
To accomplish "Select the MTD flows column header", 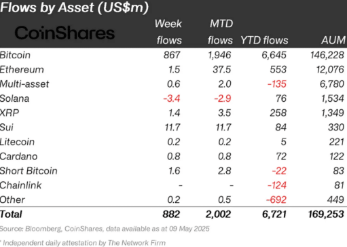I will [220, 32].
